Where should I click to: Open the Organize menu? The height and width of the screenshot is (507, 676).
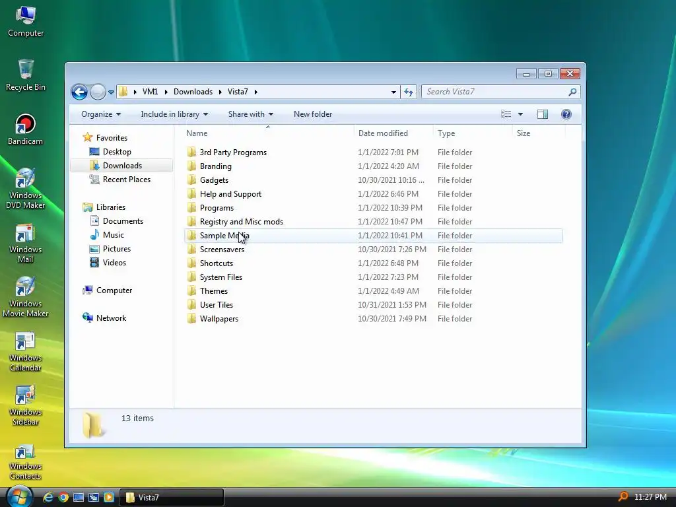[101, 114]
